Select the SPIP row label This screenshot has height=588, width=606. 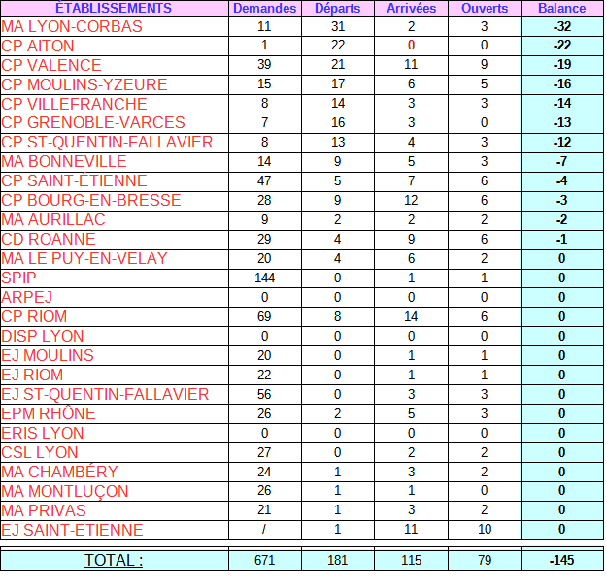[x=18, y=278]
